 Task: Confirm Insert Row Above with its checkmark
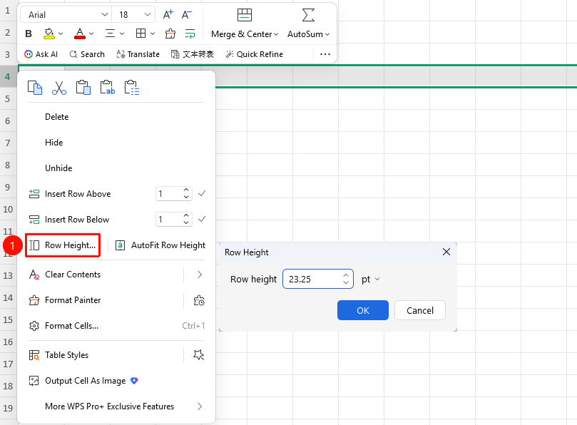(x=202, y=193)
